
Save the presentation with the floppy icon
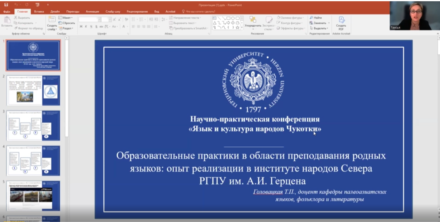click(6, 5)
